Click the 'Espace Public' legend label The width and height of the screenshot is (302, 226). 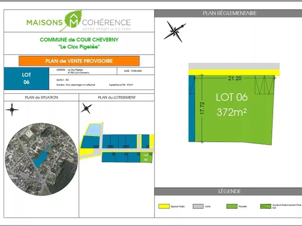point(178,206)
